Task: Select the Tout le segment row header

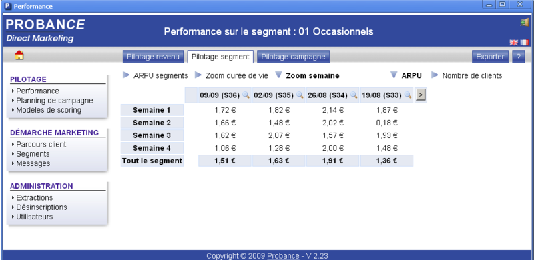Action: [x=152, y=161]
